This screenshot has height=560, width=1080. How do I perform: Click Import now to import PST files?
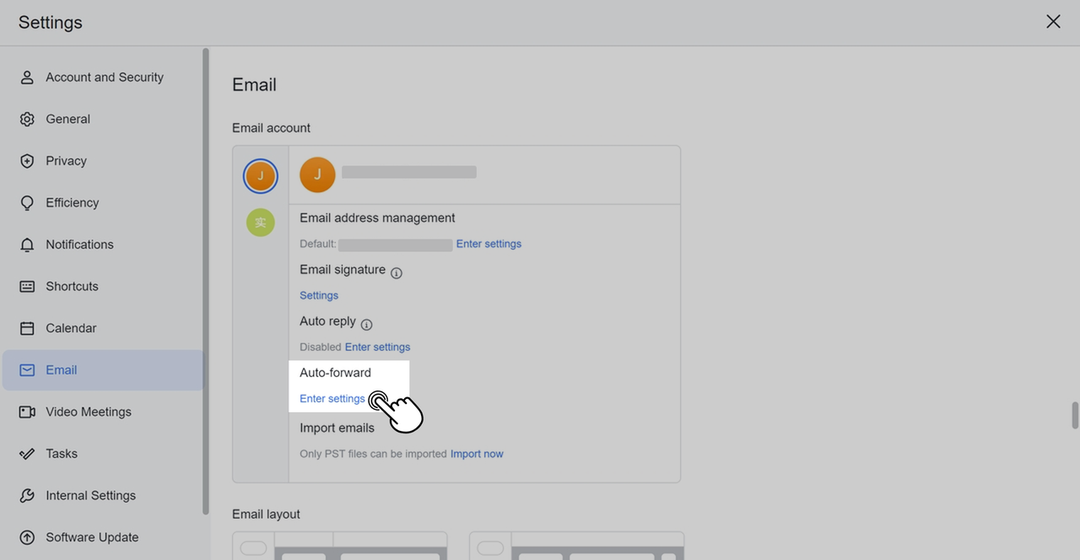477,453
